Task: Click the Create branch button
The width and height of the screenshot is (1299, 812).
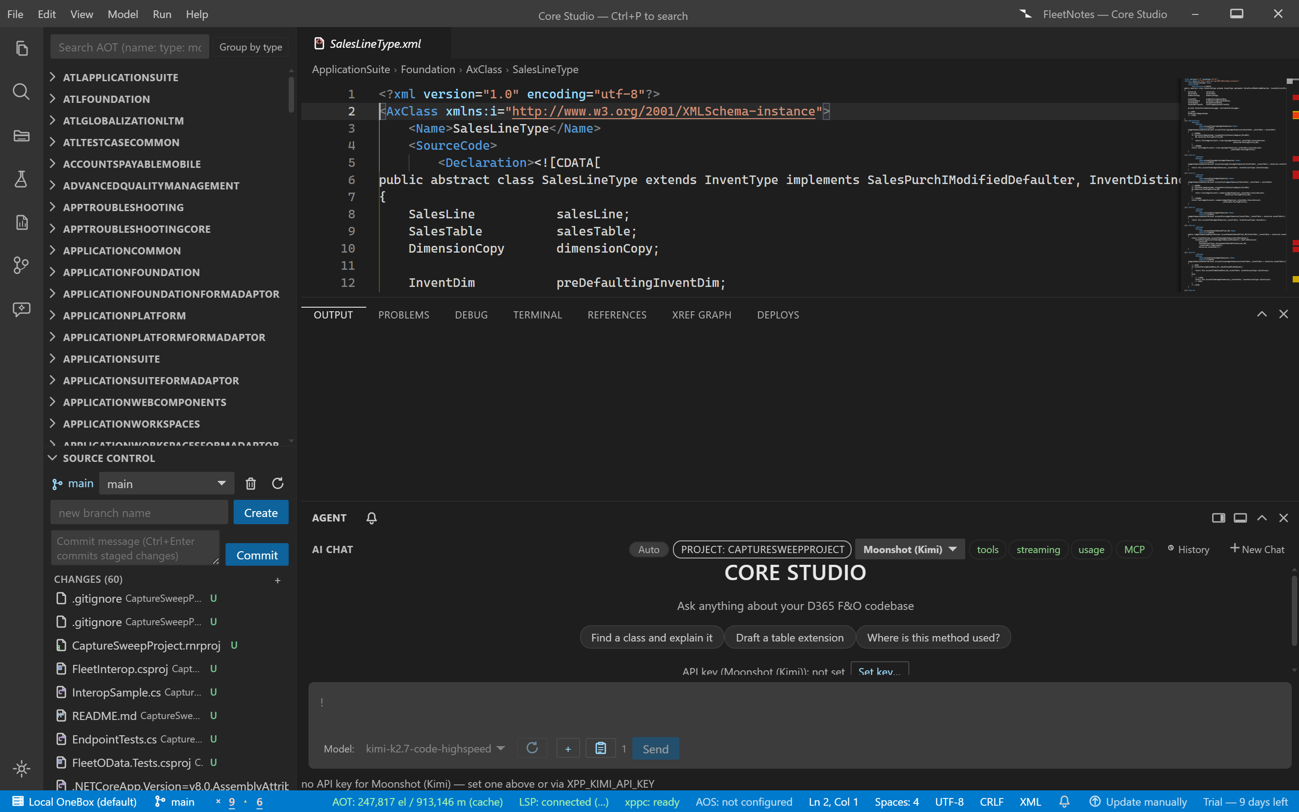Action: tap(261, 512)
